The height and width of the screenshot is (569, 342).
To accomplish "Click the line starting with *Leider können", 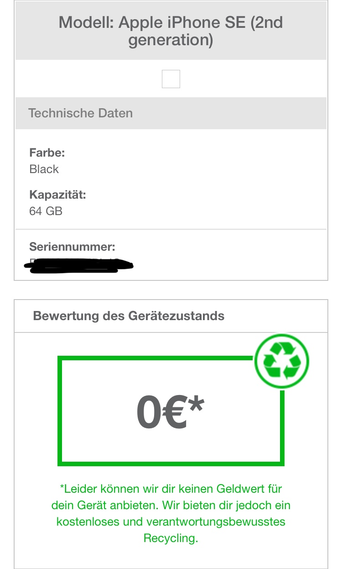I will pos(171,489).
